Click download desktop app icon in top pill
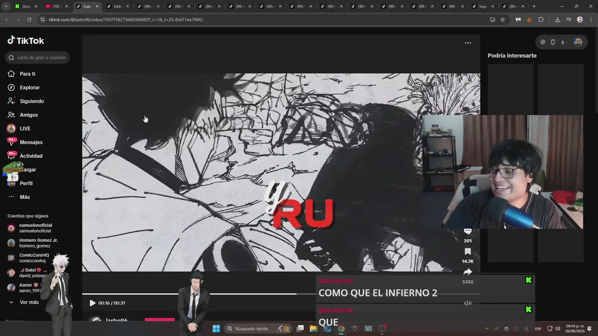 click(x=562, y=42)
